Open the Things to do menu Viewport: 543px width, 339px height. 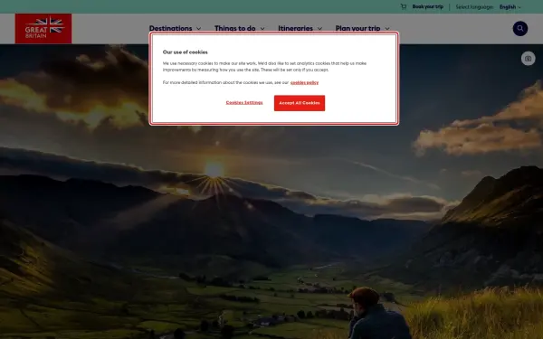234,28
